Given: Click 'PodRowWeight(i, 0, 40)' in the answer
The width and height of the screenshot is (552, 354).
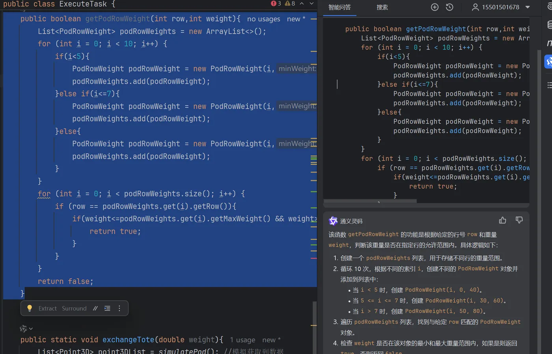Looking at the screenshot, I should 442,290.
